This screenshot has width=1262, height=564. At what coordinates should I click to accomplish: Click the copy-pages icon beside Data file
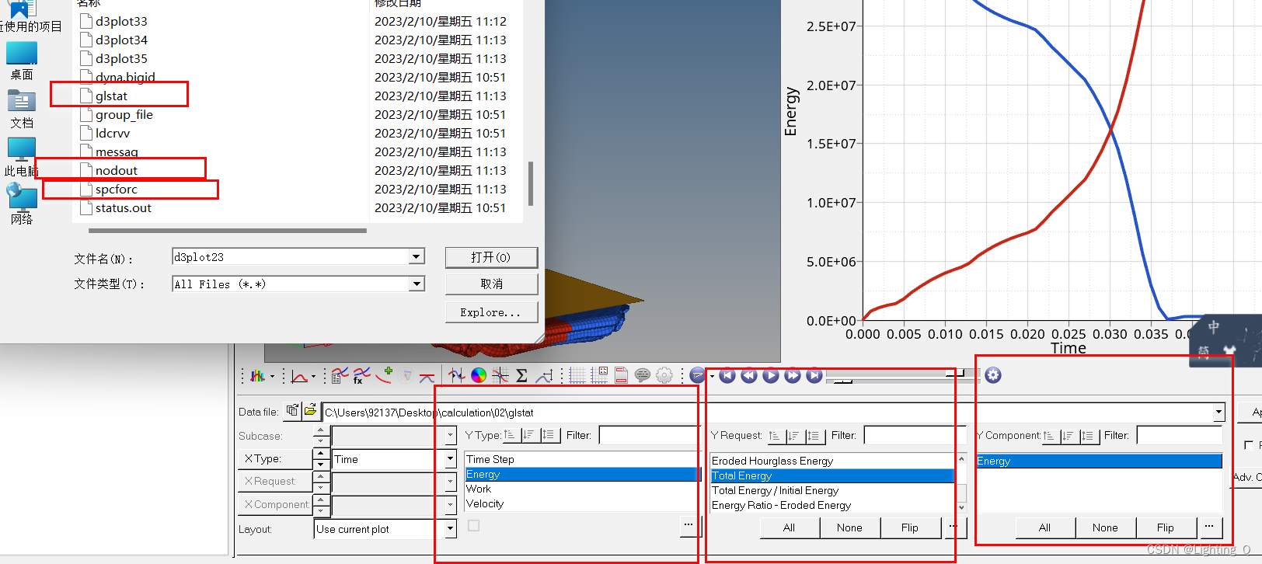click(x=292, y=410)
